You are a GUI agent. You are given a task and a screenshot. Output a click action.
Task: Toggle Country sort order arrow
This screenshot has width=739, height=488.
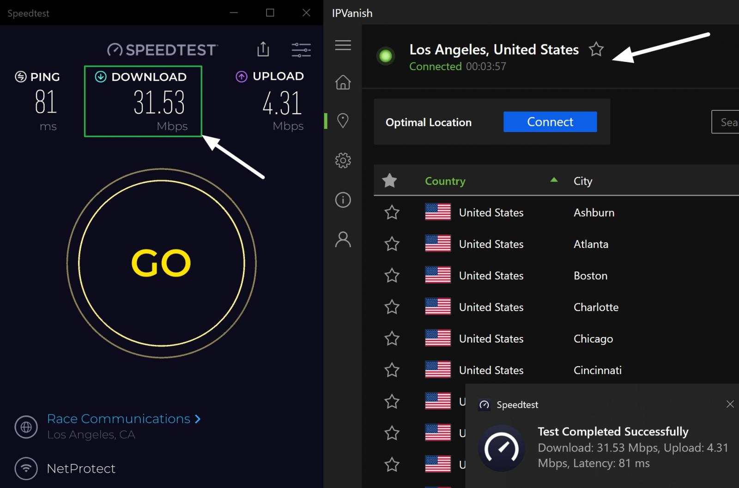coord(554,181)
